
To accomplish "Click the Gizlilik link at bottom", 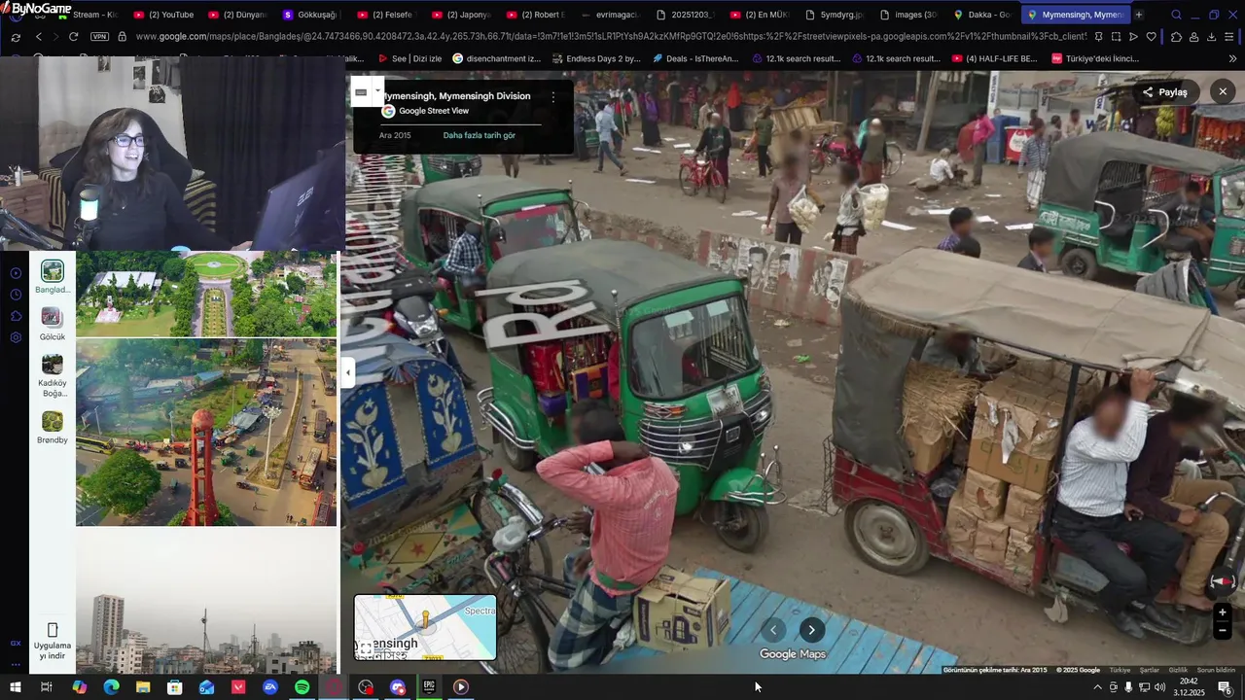I will tap(1178, 670).
